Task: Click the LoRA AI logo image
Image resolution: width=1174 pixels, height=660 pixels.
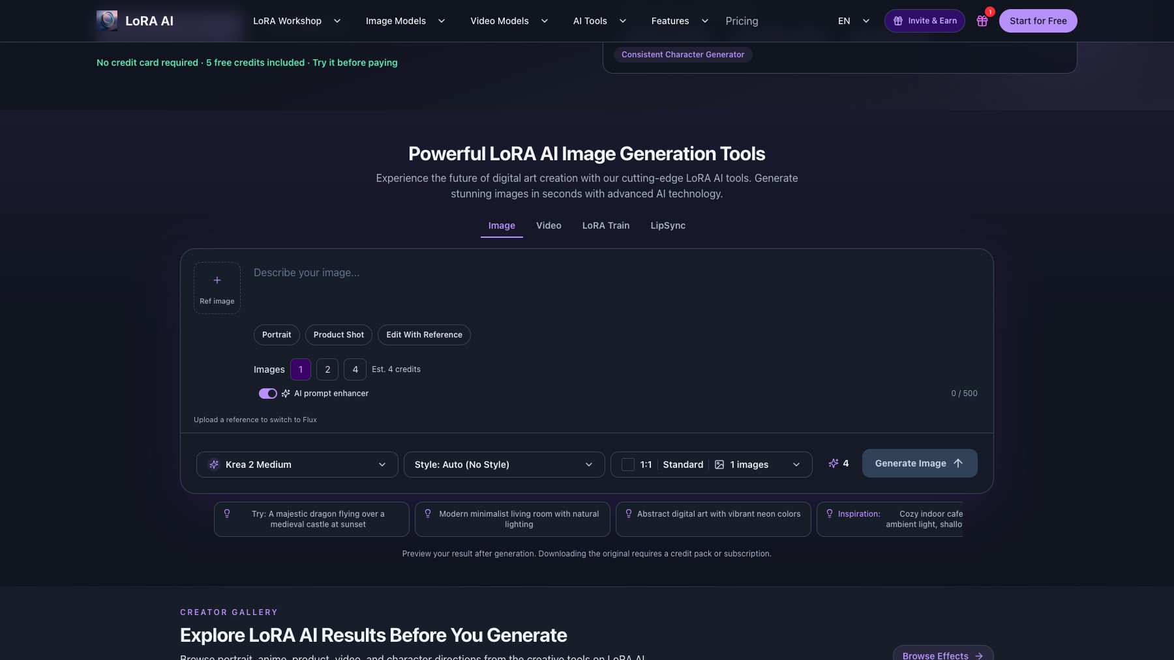Action: pos(107,21)
